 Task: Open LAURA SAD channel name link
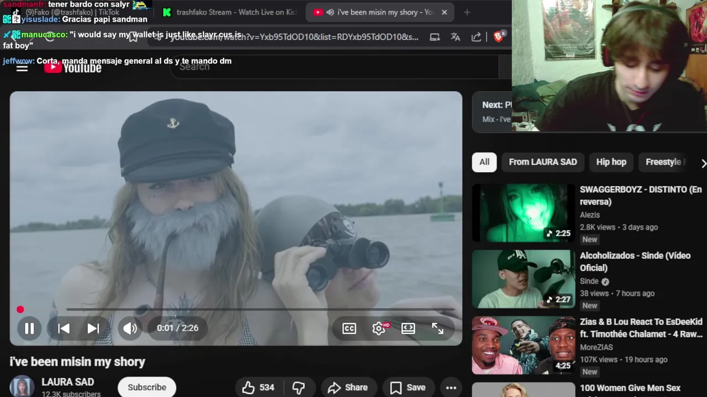pyautogui.click(x=68, y=382)
